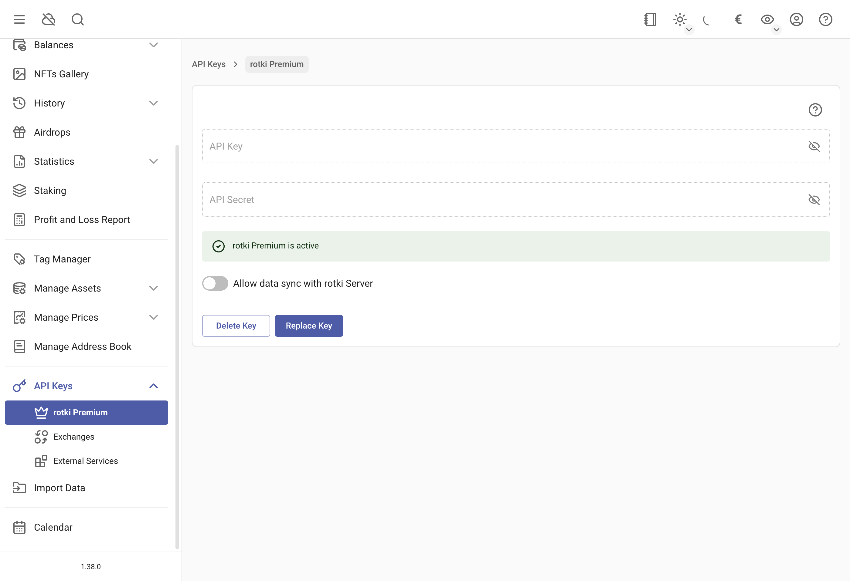Open the user account profile menu
Image resolution: width=850 pixels, height=581 pixels.
pos(796,19)
